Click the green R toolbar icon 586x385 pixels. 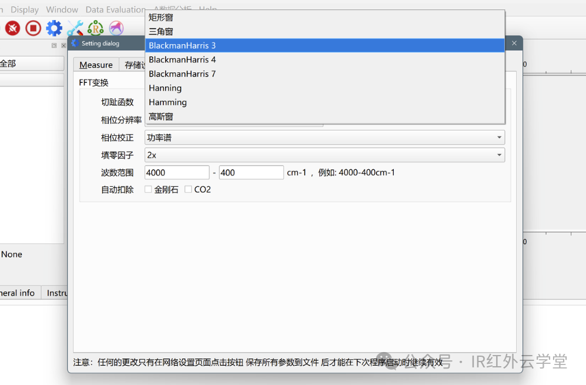[x=95, y=28]
